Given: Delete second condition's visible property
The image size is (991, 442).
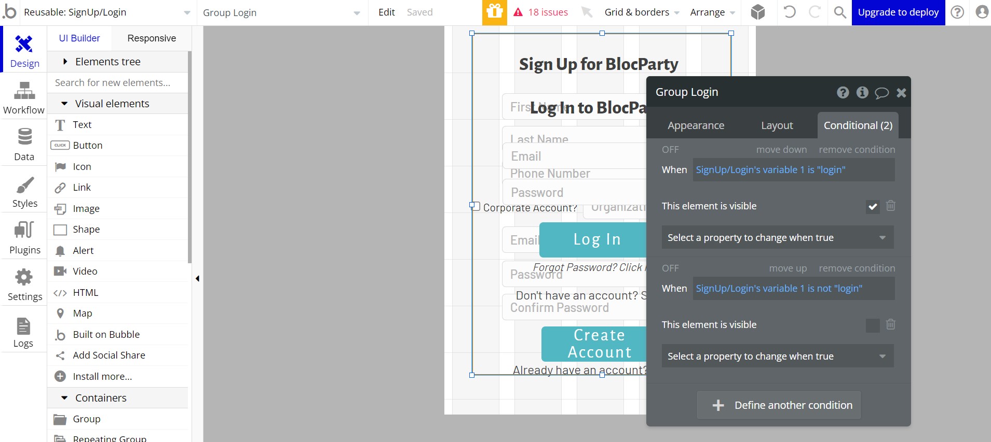Looking at the screenshot, I should tap(891, 324).
